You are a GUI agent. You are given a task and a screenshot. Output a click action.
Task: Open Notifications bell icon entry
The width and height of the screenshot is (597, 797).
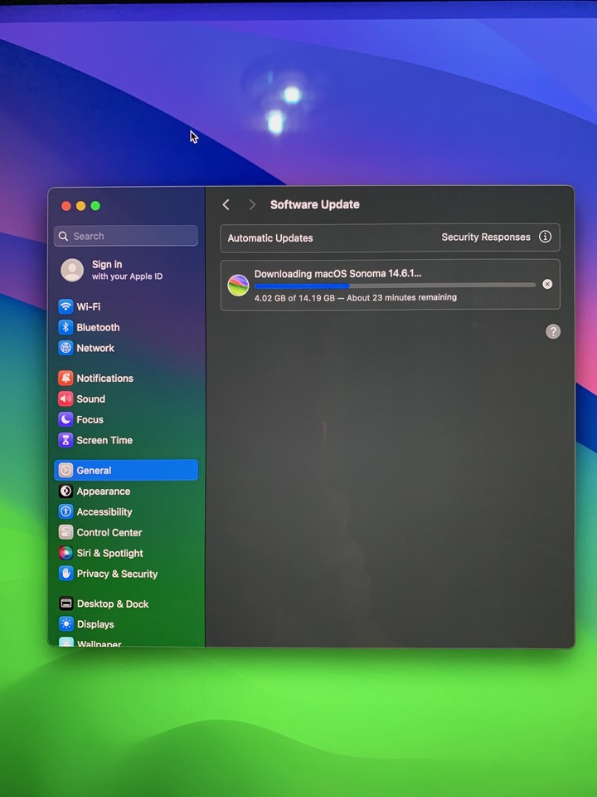(x=66, y=378)
